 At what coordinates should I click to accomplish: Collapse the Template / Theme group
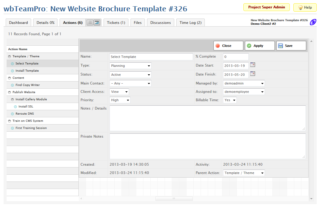(x=10, y=56)
